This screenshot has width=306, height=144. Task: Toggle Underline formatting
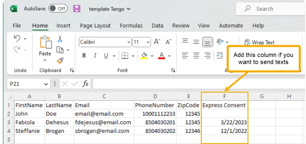[x=106, y=56]
